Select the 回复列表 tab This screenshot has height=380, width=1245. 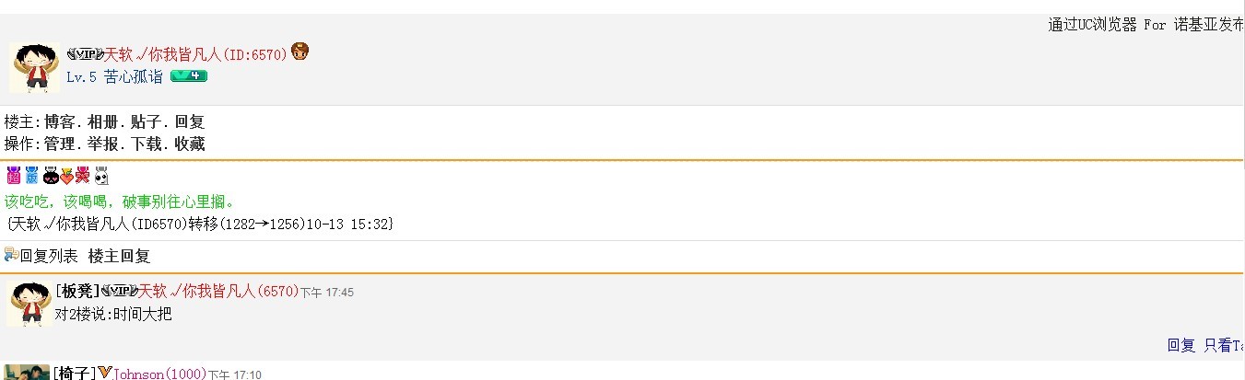pos(50,256)
